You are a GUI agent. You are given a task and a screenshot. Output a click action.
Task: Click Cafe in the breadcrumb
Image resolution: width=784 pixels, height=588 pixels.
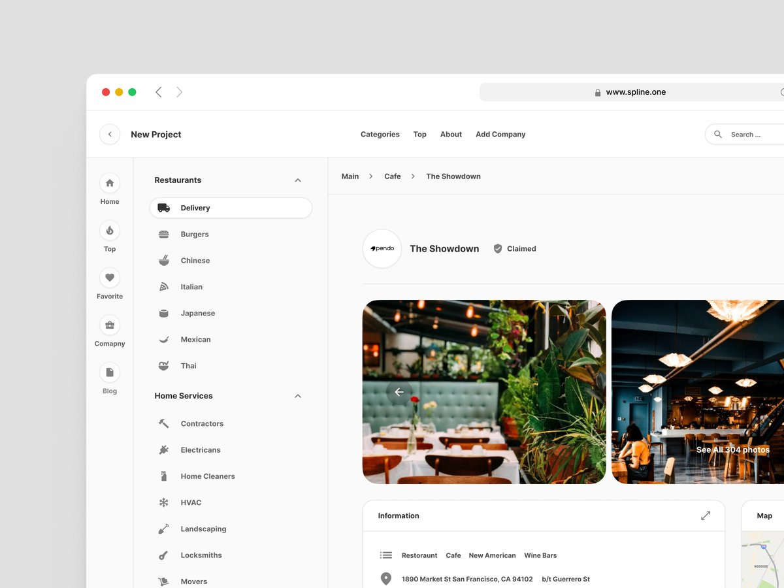click(x=393, y=176)
